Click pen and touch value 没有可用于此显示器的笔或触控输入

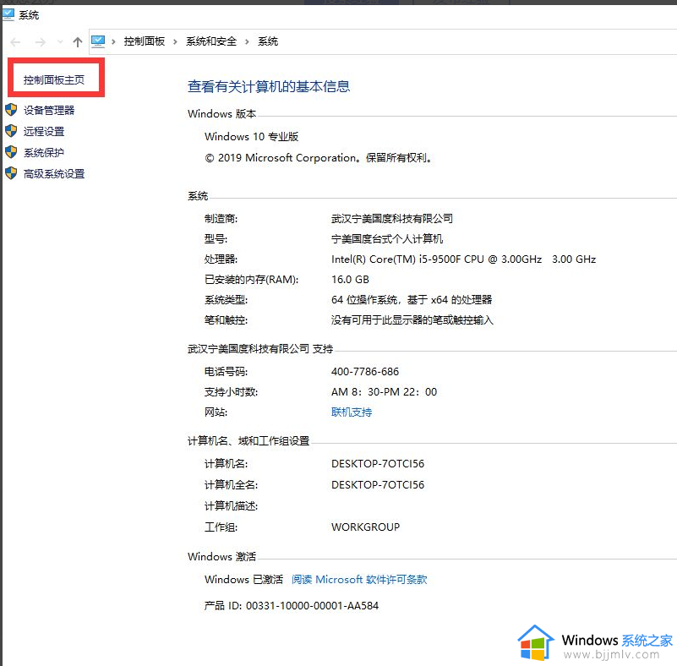[x=412, y=319]
